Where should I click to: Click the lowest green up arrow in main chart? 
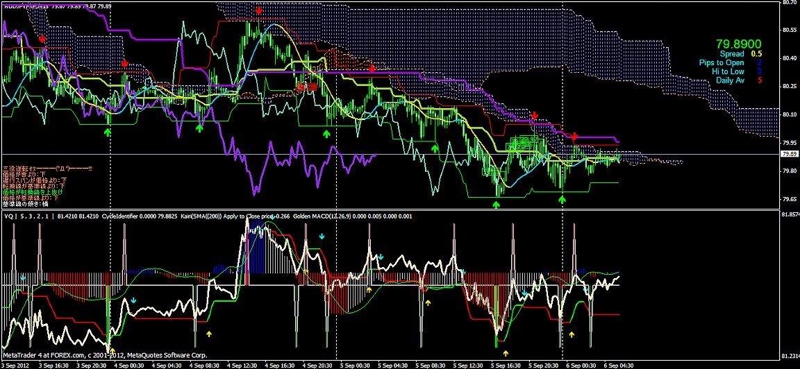[x=496, y=205]
